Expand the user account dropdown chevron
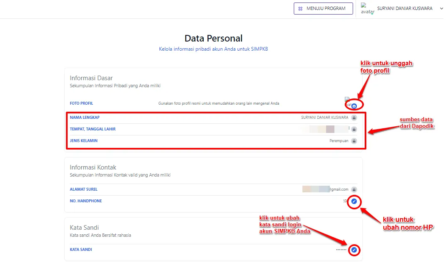The image size is (446, 275). click(441, 8)
